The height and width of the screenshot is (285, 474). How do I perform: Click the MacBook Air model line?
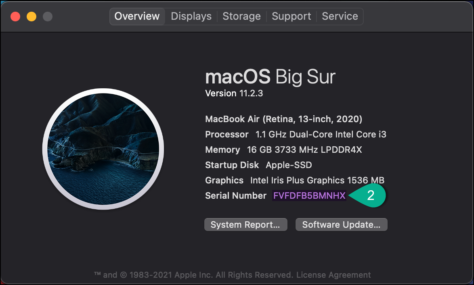click(x=283, y=119)
